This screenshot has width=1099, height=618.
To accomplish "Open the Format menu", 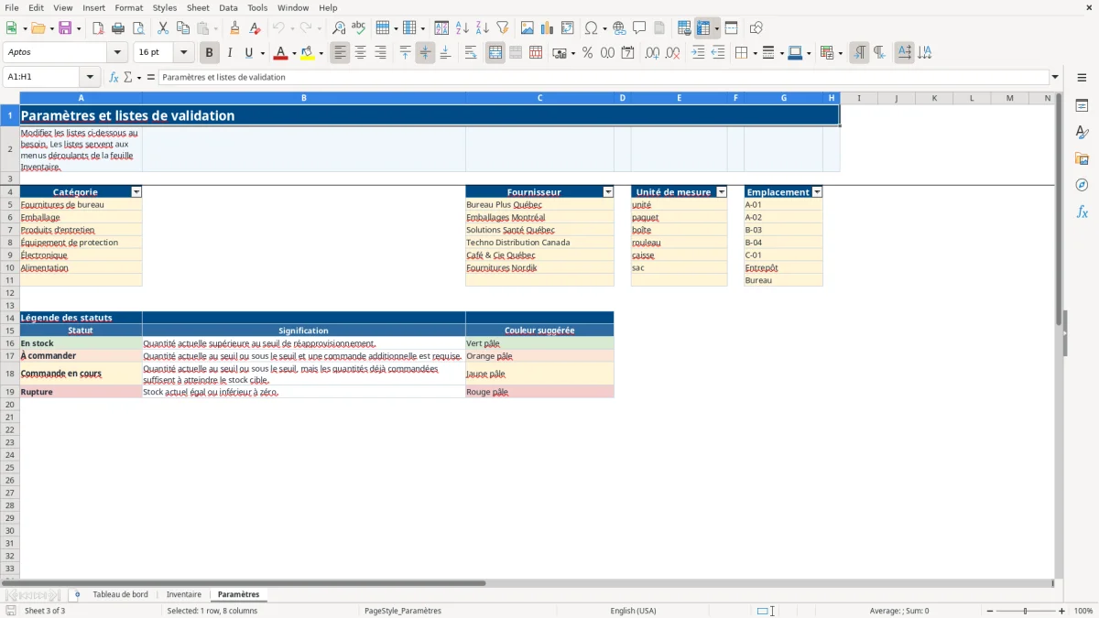I will point(129,7).
